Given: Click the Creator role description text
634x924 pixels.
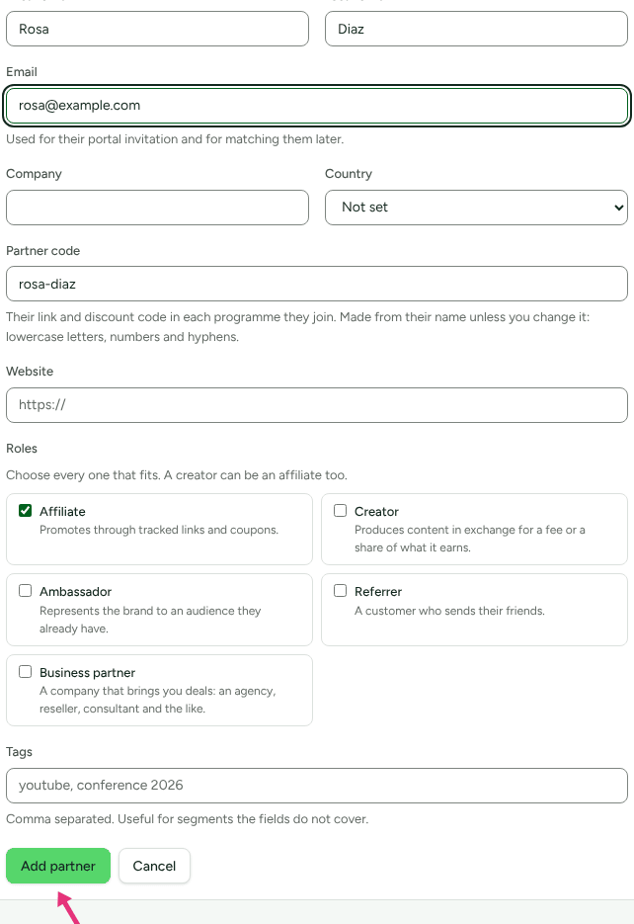Looking at the screenshot, I should click(x=470, y=539).
